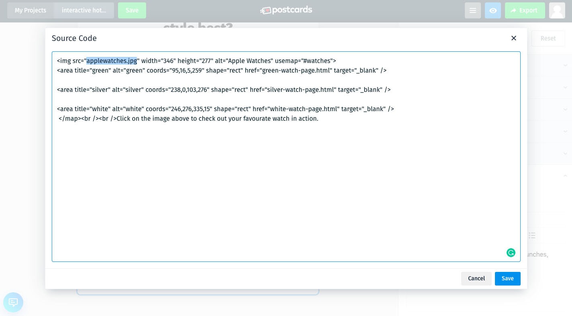Toggle preview with the eye icon
The height and width of the screenshot is (316, 572).
coord(493,10)
